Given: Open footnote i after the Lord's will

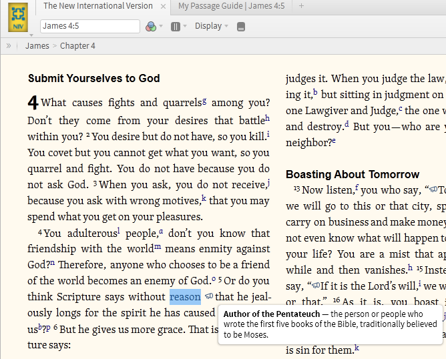Looking at the screenshot, I should [x=419, y=284].
